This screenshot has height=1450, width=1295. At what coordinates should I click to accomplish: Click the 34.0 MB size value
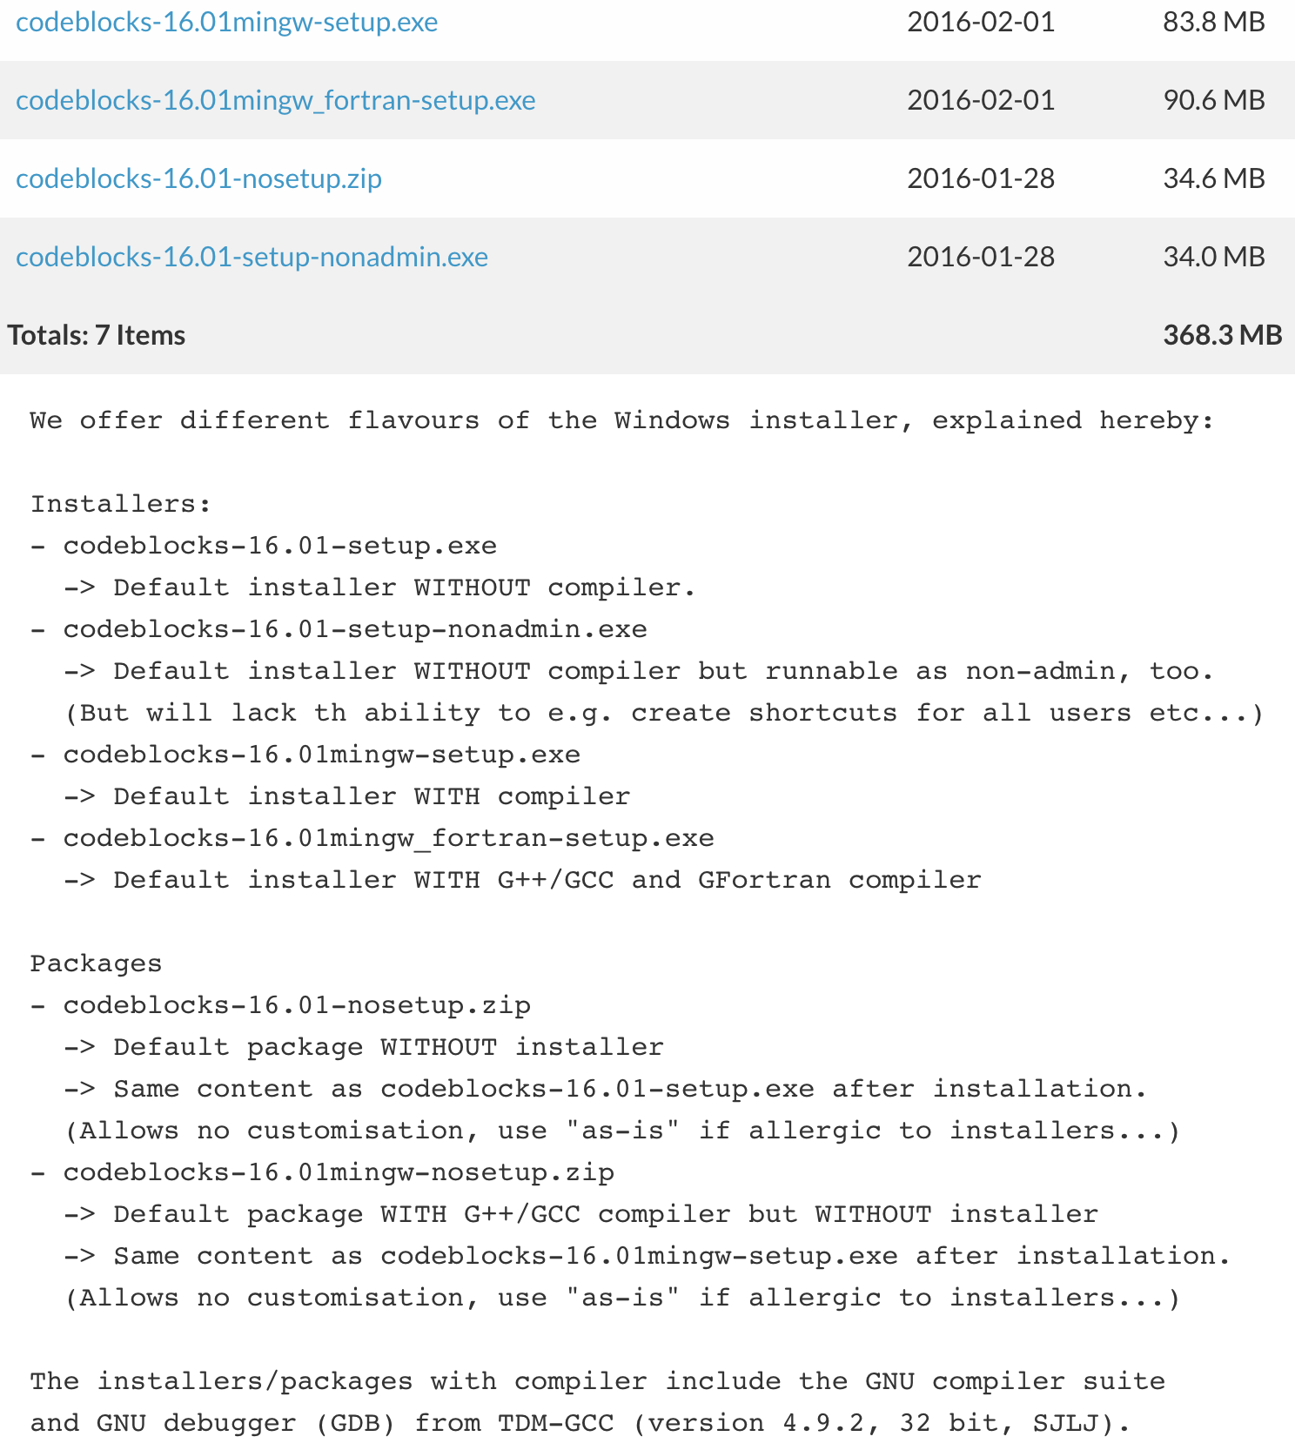pyautogui.click(x=1213, y=257)
